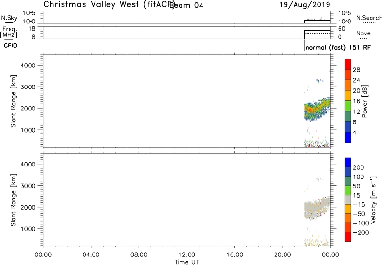Image resolution: width=382 pixels, height=265 pixels.
Task: Click the '60' Nave axis value
Action: tap(341, 29)
